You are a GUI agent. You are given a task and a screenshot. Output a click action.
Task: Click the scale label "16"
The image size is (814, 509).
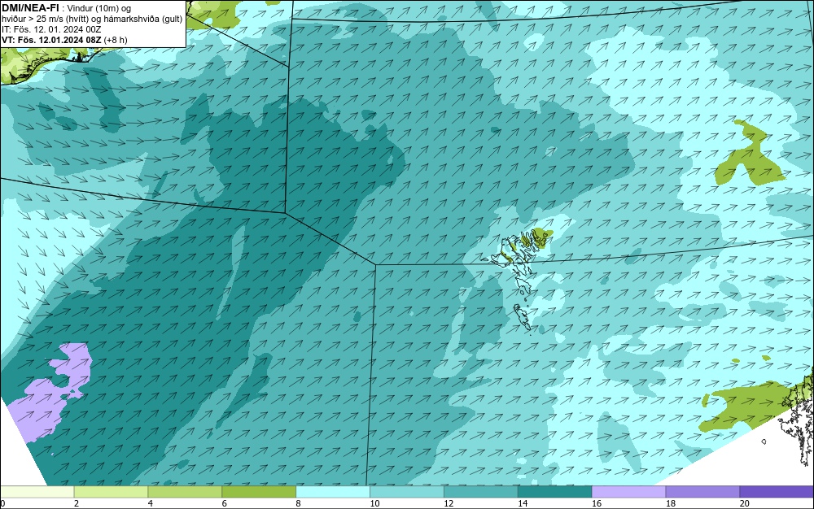pos(597,503)
